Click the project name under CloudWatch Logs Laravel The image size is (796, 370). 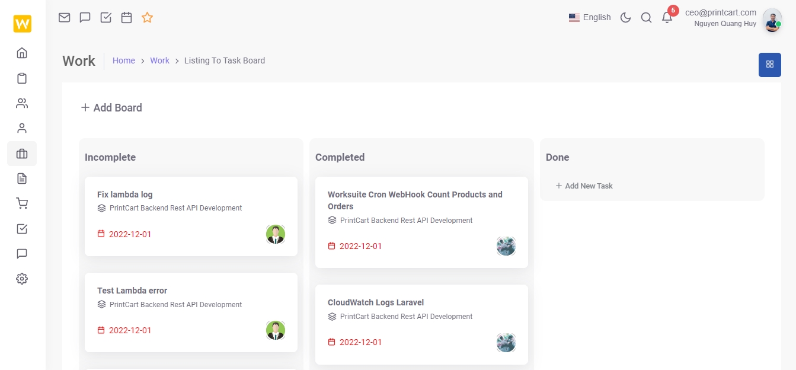pyautogui.click(x=406, y=316)
